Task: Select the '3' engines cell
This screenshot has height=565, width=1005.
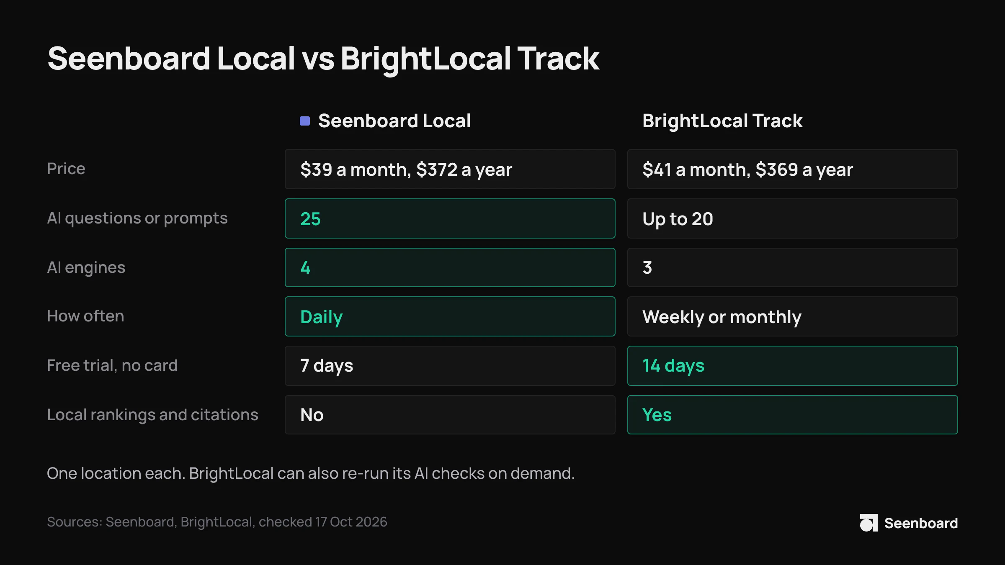Action: point(792,267)
